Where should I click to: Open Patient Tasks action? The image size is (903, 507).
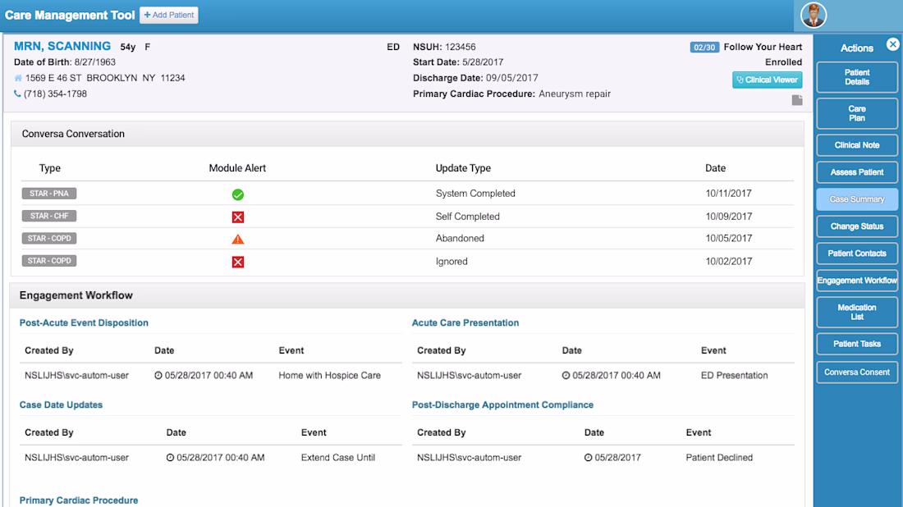857,344
